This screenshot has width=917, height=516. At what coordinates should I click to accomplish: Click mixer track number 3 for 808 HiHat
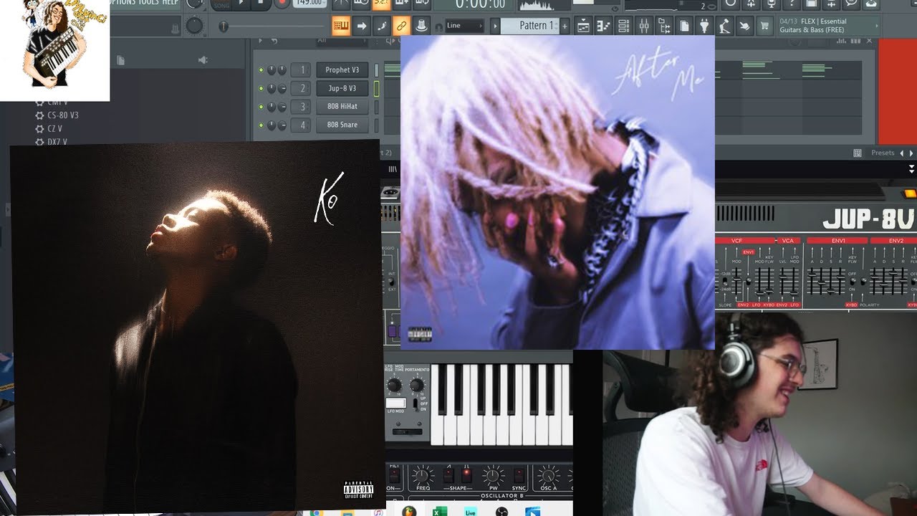click(302, 106)
